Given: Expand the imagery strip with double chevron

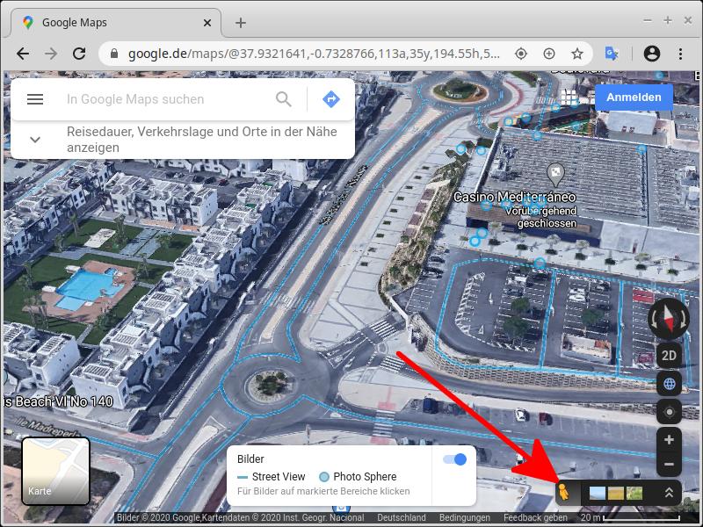Looking at the screenshot, I should [x=668, y=493].
